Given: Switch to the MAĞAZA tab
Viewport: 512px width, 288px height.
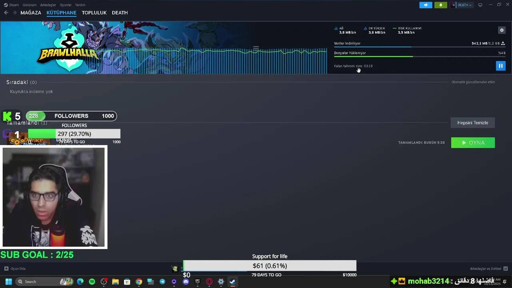Looking at the screenshot, I should (31, 13).
